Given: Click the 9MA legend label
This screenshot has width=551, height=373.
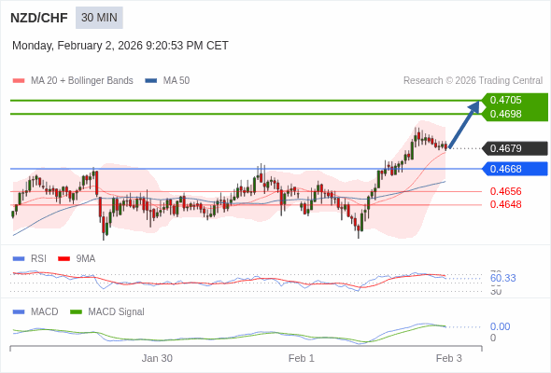Looking at the screenshot, I should coord(85,259).
